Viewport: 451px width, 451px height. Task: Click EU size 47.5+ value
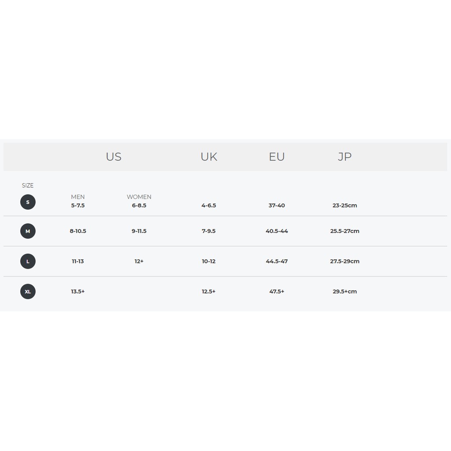[x=277, y=292]
